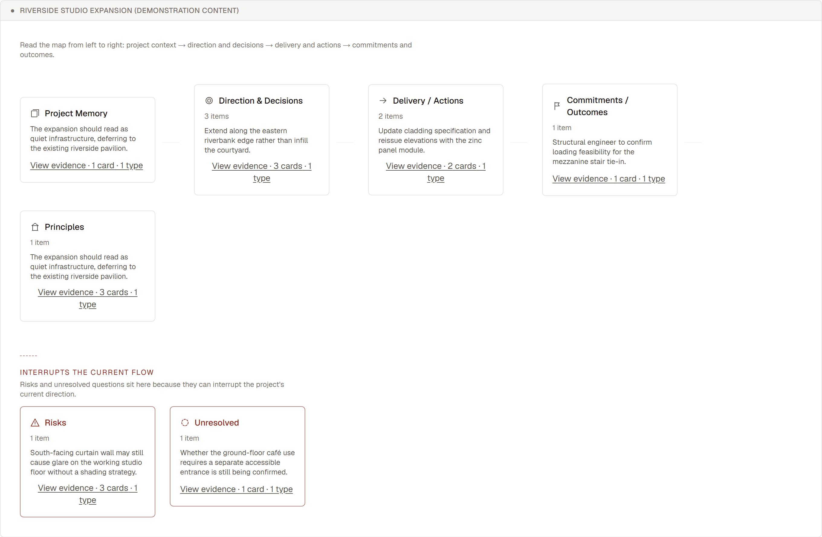Click the Unresolved dashed circle icon

(185, 423)
